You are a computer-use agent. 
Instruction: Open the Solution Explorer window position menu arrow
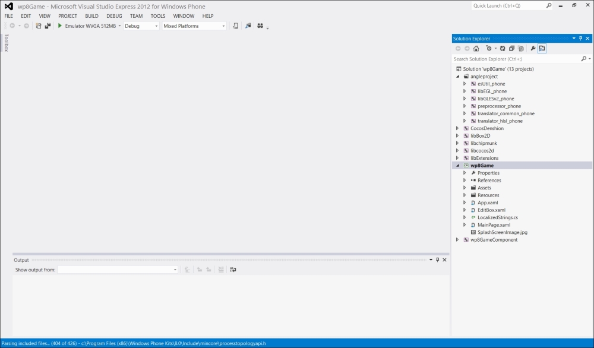[574, 38]
